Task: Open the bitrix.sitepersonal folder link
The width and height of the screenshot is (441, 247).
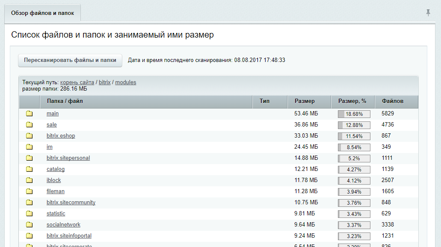Action: (x=68, y=158)
